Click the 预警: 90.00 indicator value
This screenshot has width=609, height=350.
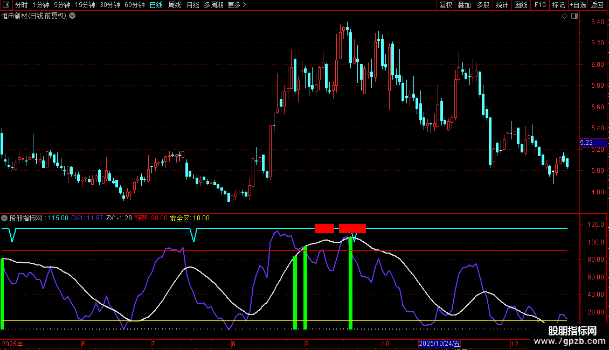(151, 218)
